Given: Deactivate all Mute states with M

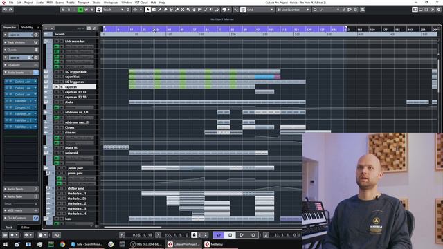Looking at the screenshot, I should point(63,10).
